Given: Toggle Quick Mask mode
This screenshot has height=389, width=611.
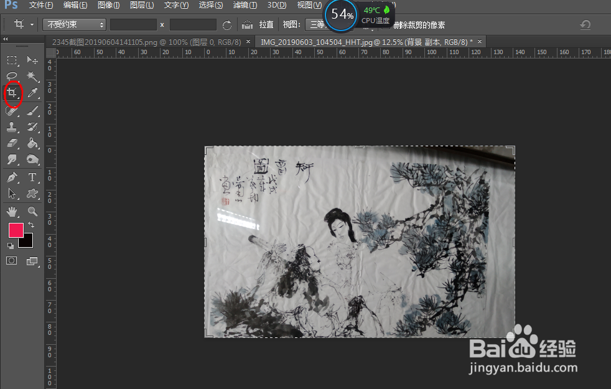Looking at the screenshot, I should click(12, 261).
